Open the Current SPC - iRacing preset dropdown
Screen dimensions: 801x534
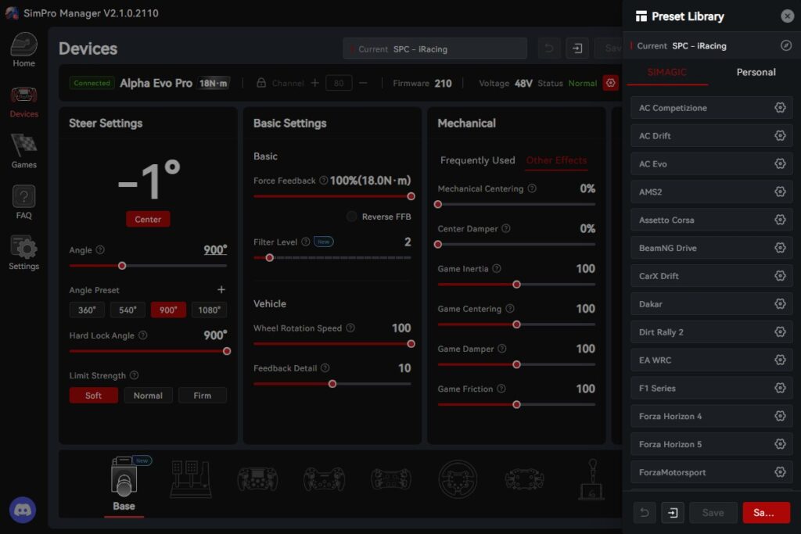pyautogui.click(x=434, y=48)
